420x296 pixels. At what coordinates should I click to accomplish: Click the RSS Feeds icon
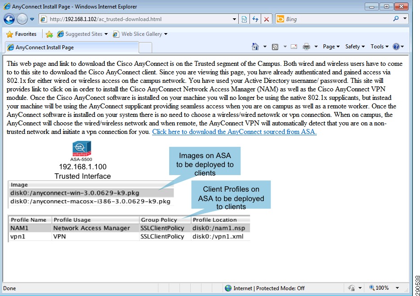(275, 47)
